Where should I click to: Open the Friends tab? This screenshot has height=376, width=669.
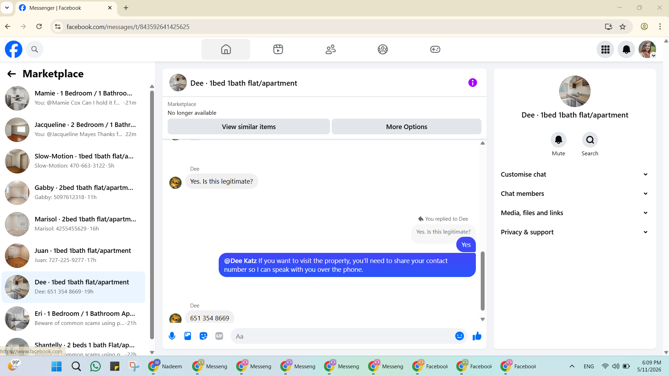pos(330,49)
